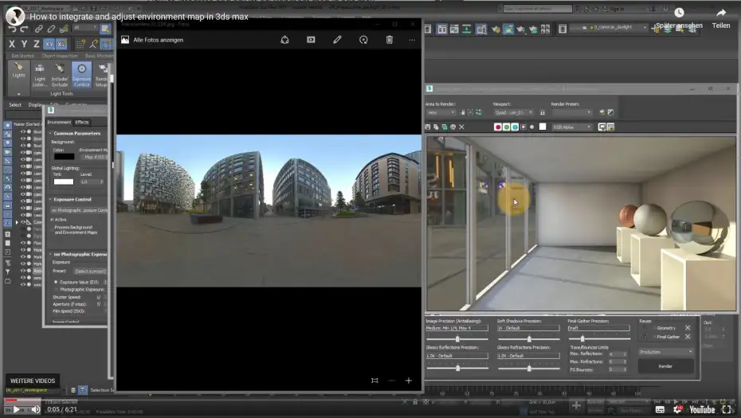Open the WEITERE VIDEOS panel
Image resolution: width=741 pixels, height=418 pixels.
coord(33,381)
